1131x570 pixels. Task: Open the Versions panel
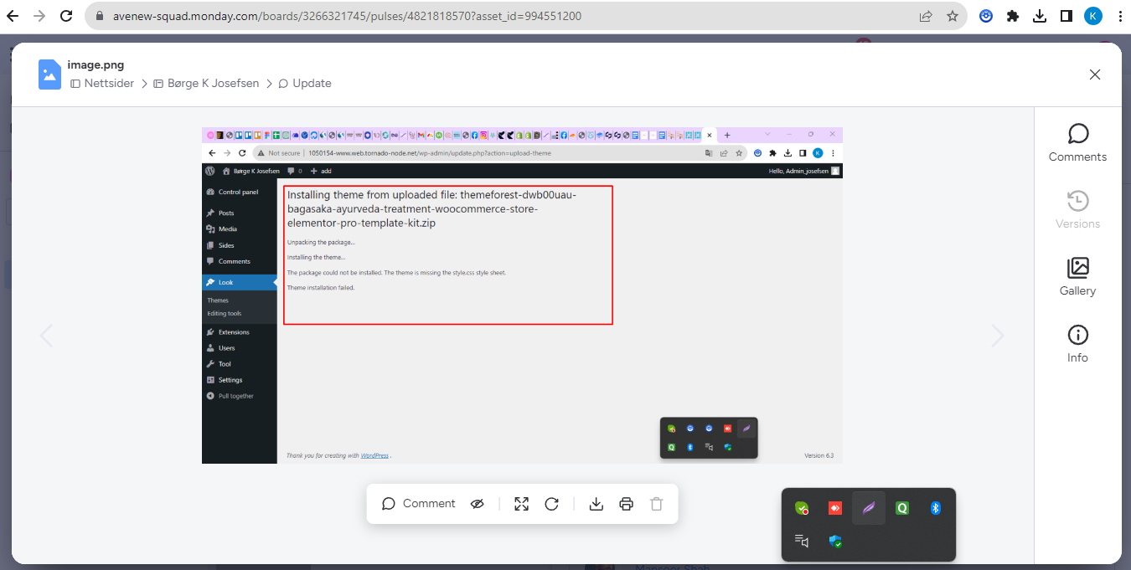coord(1077,209)
